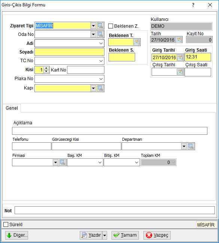Open lookup list icon beside Departman field
Viewport: 219px width, 243px height.
[191, 146]
